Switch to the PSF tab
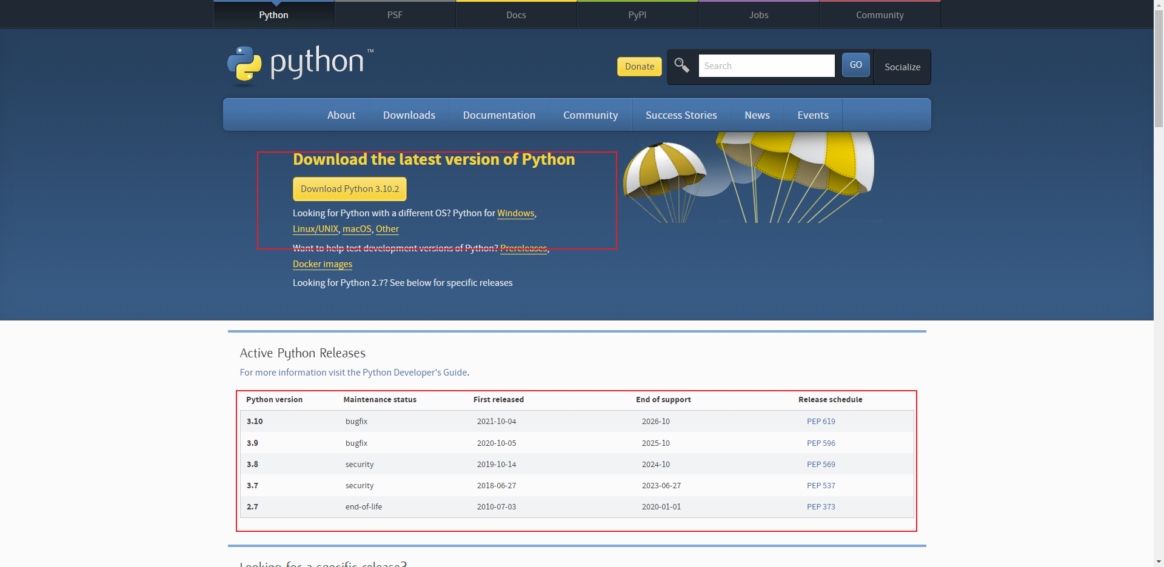The image size is (1164, 567). pos(395,15)
